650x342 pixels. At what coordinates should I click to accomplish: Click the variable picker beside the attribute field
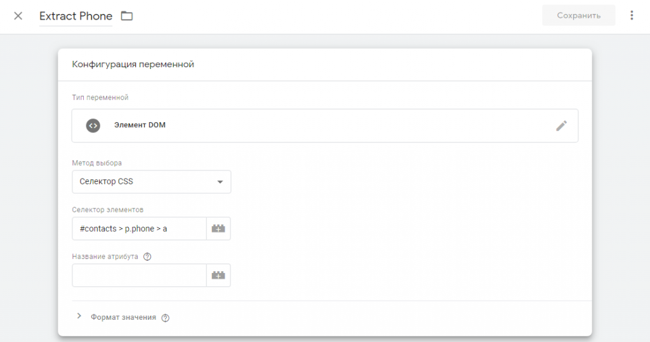pyautogui.click(x=218, y=275)
